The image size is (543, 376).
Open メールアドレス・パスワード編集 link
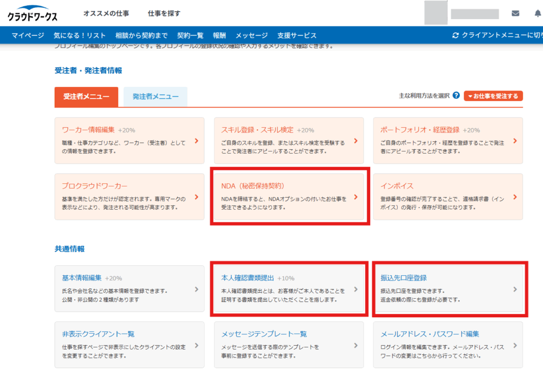(x=430, y=334)
